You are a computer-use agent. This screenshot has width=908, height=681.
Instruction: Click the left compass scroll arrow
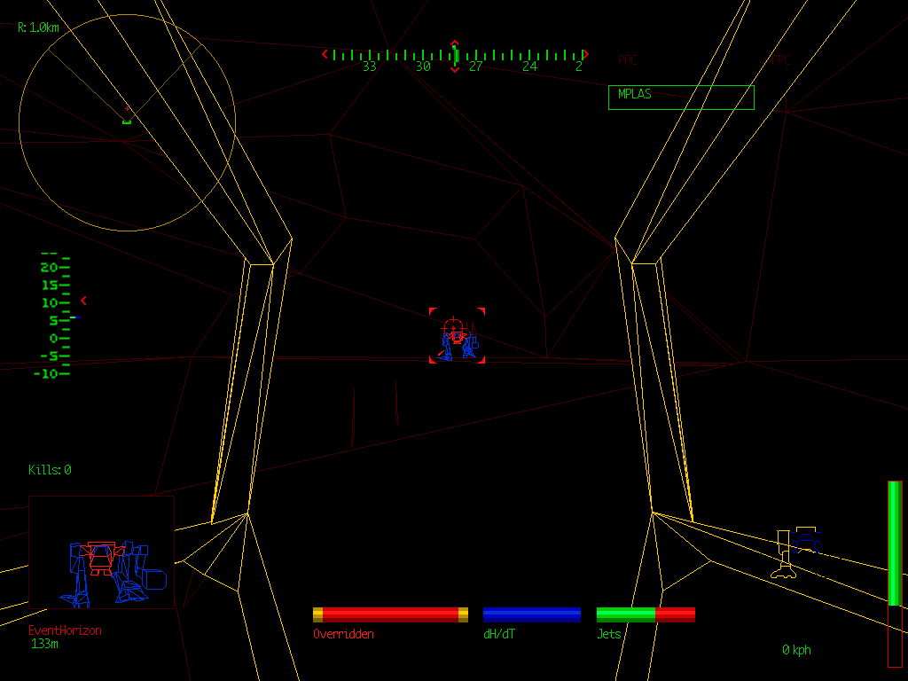(325, 54)
